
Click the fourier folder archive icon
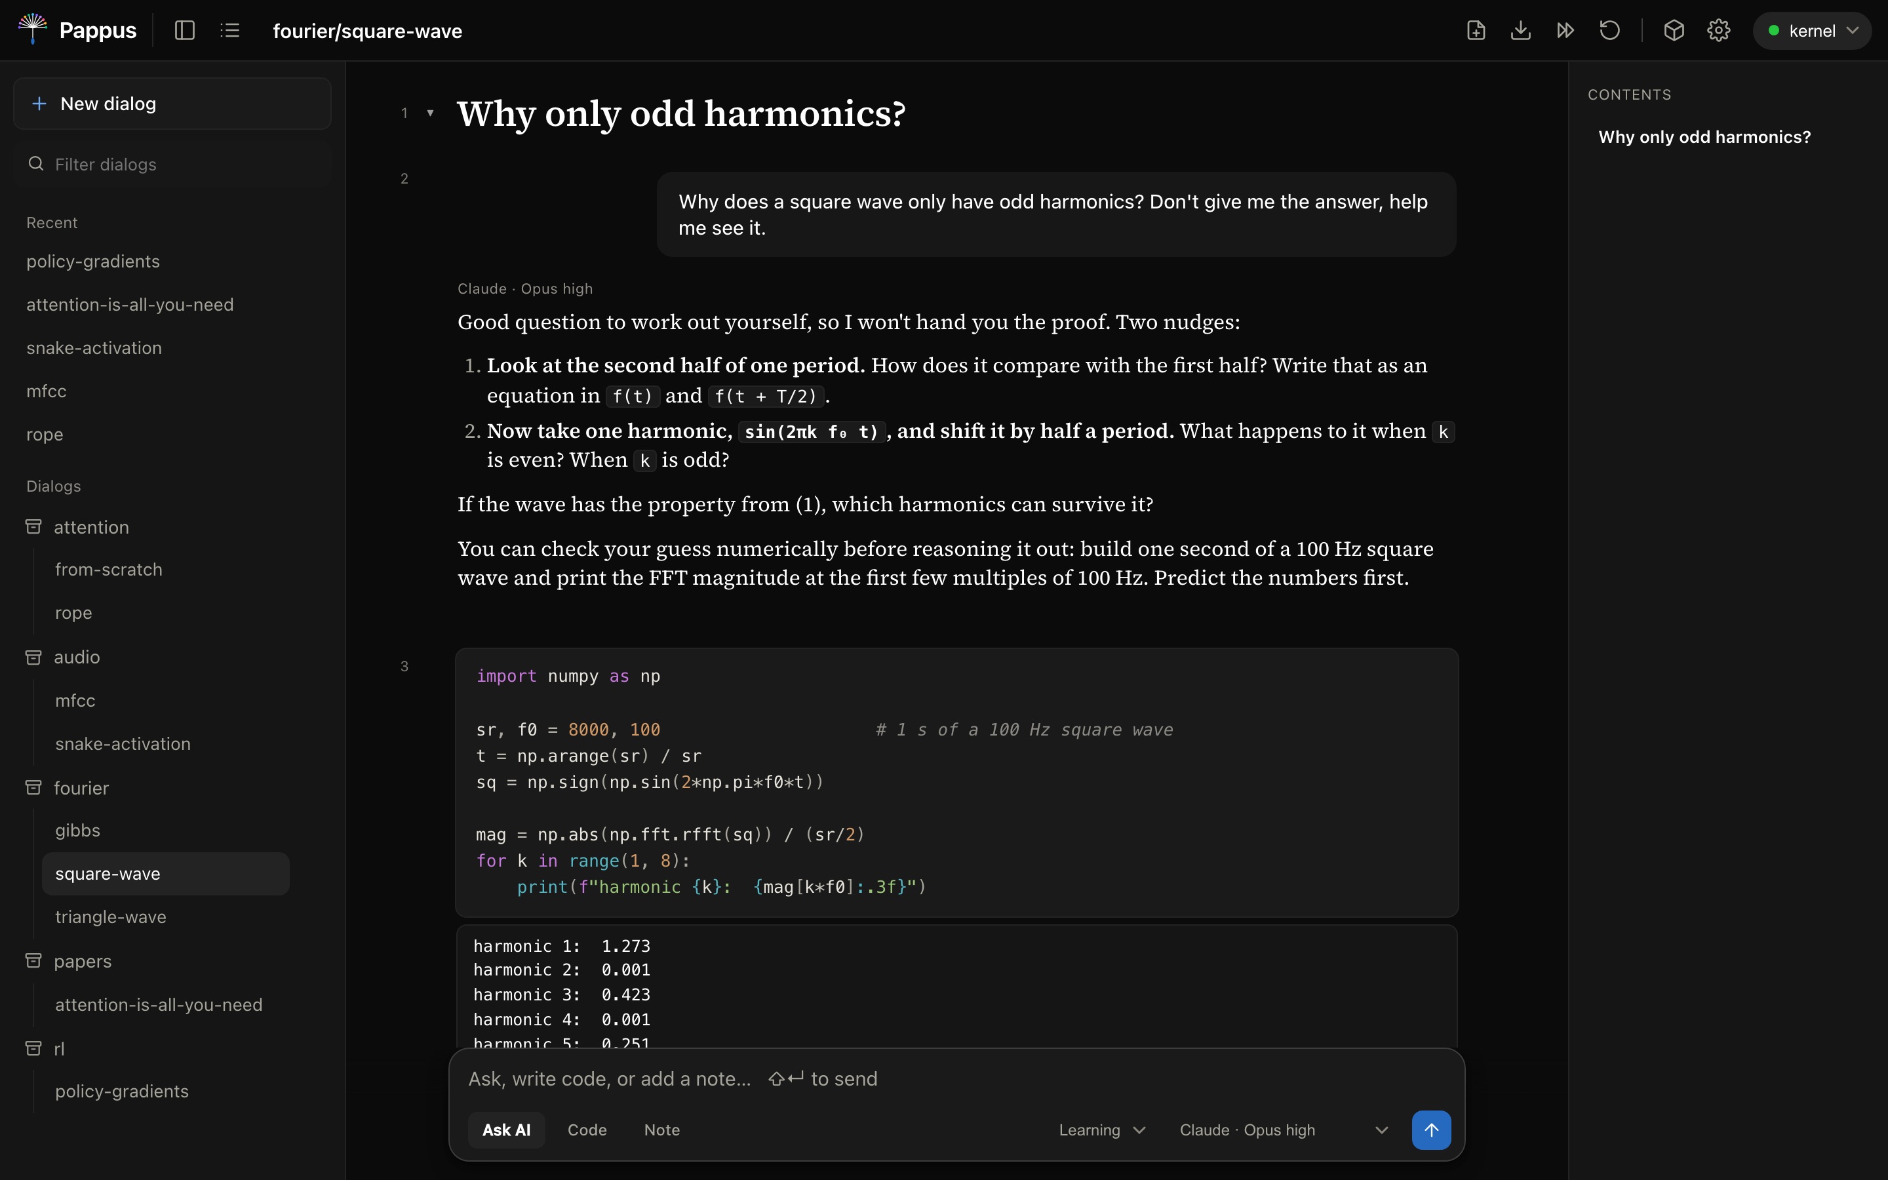tap(33, 787)
